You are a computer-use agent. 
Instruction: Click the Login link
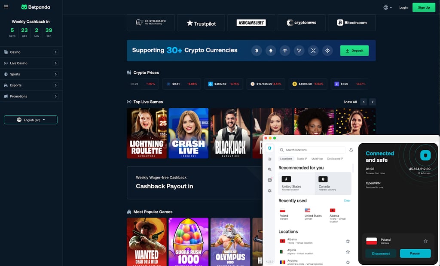(x=403, y=8)
